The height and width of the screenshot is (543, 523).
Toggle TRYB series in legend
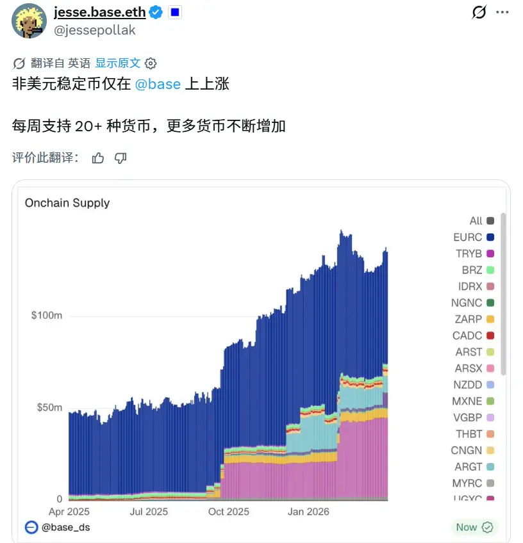coord(475,254)
